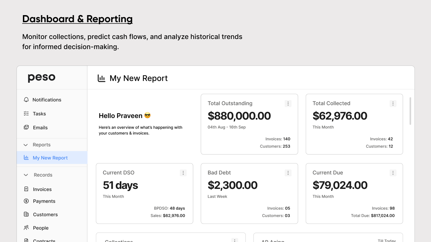This screenshot has height=242, width=431.
Task: Collapse the Reports section chevron
Action: pyautogui.click(x=26, y=145)
